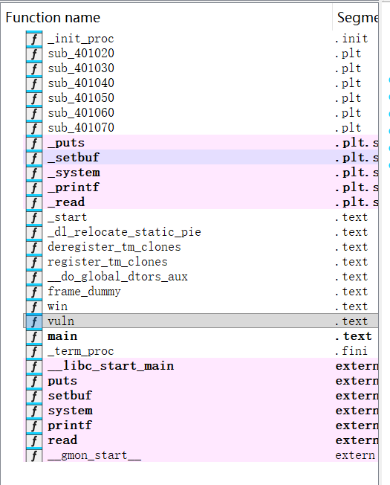Sort by the Segment column header
This screenshot has width=390, height=485.
coord(356,17)
